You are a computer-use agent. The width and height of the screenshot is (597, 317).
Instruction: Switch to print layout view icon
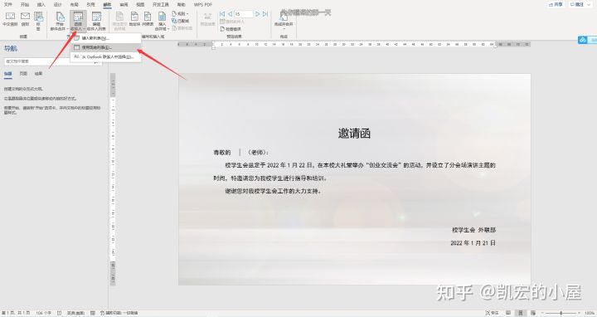[521, 313]
